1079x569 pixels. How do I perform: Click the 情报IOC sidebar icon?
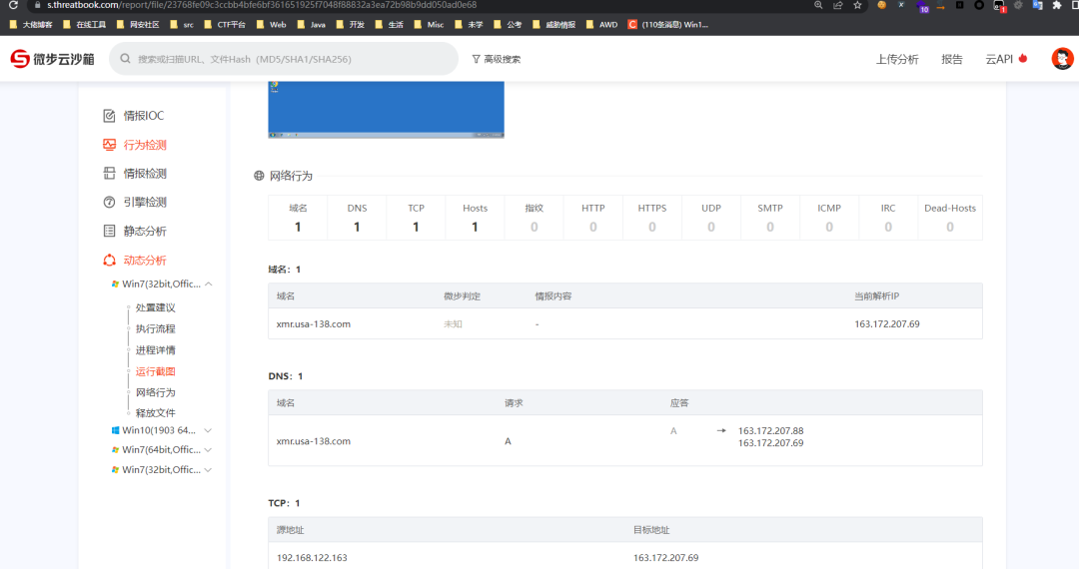(x=109, y=116)
